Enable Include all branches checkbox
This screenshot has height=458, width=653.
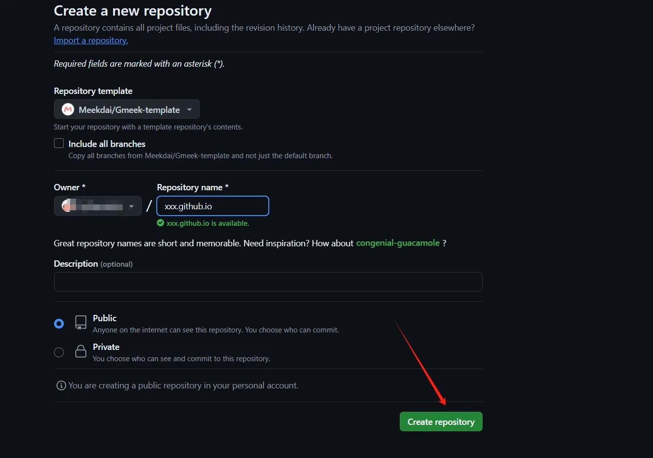tap(59, 143)
